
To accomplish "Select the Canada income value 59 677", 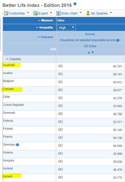I will 117,90.
